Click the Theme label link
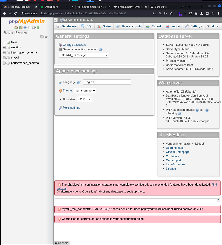The height and width of the screenshot is (245, 222). tap(68, 91)
